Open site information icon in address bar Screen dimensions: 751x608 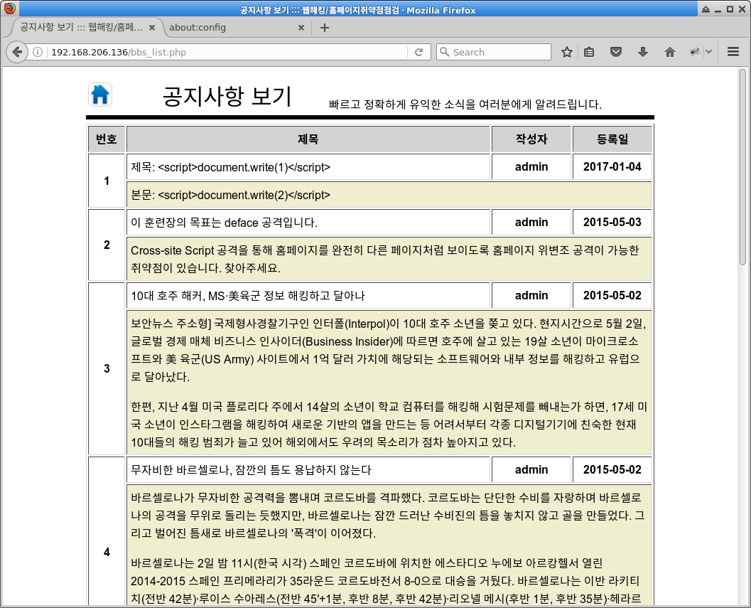click(x=38, y=52)
